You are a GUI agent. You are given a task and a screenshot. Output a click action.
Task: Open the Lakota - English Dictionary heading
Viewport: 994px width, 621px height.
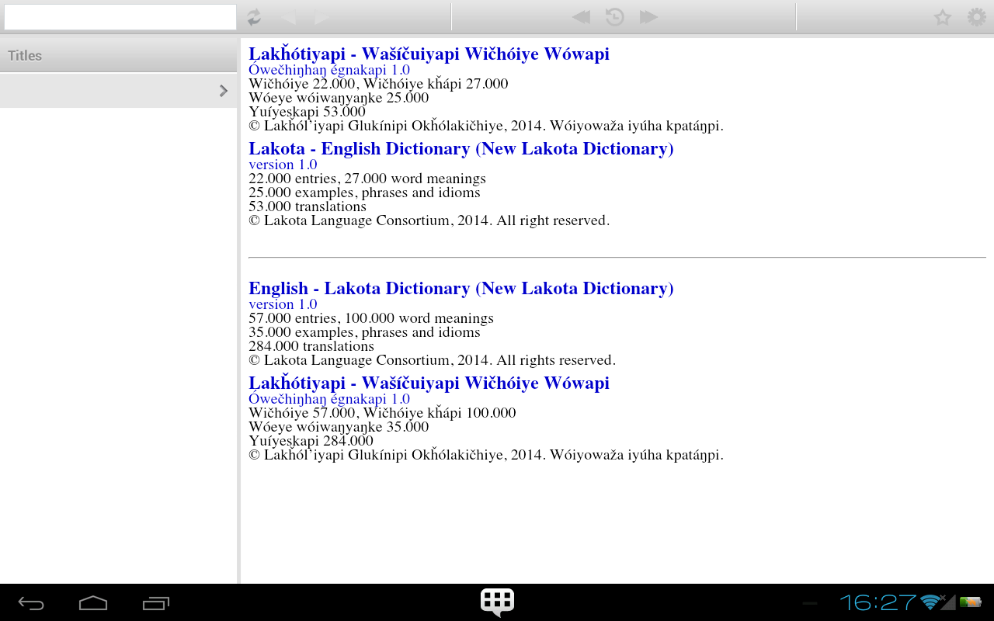461,149
